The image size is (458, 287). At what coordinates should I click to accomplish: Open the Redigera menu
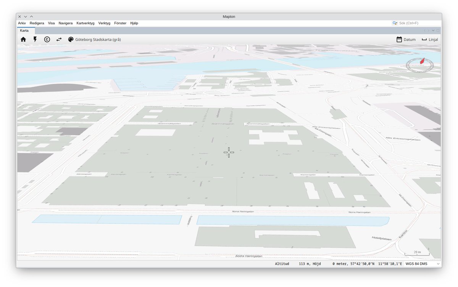(x=37, y=23)
